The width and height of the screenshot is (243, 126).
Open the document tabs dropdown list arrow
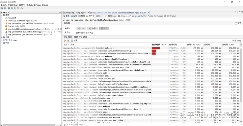point(240,12)
